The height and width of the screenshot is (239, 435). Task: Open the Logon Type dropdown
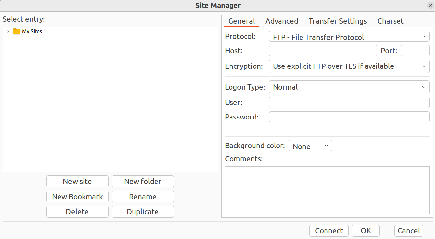tap(349, 87)
